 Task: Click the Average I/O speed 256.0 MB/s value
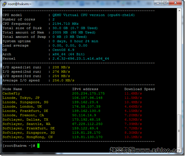pos(63,80)
